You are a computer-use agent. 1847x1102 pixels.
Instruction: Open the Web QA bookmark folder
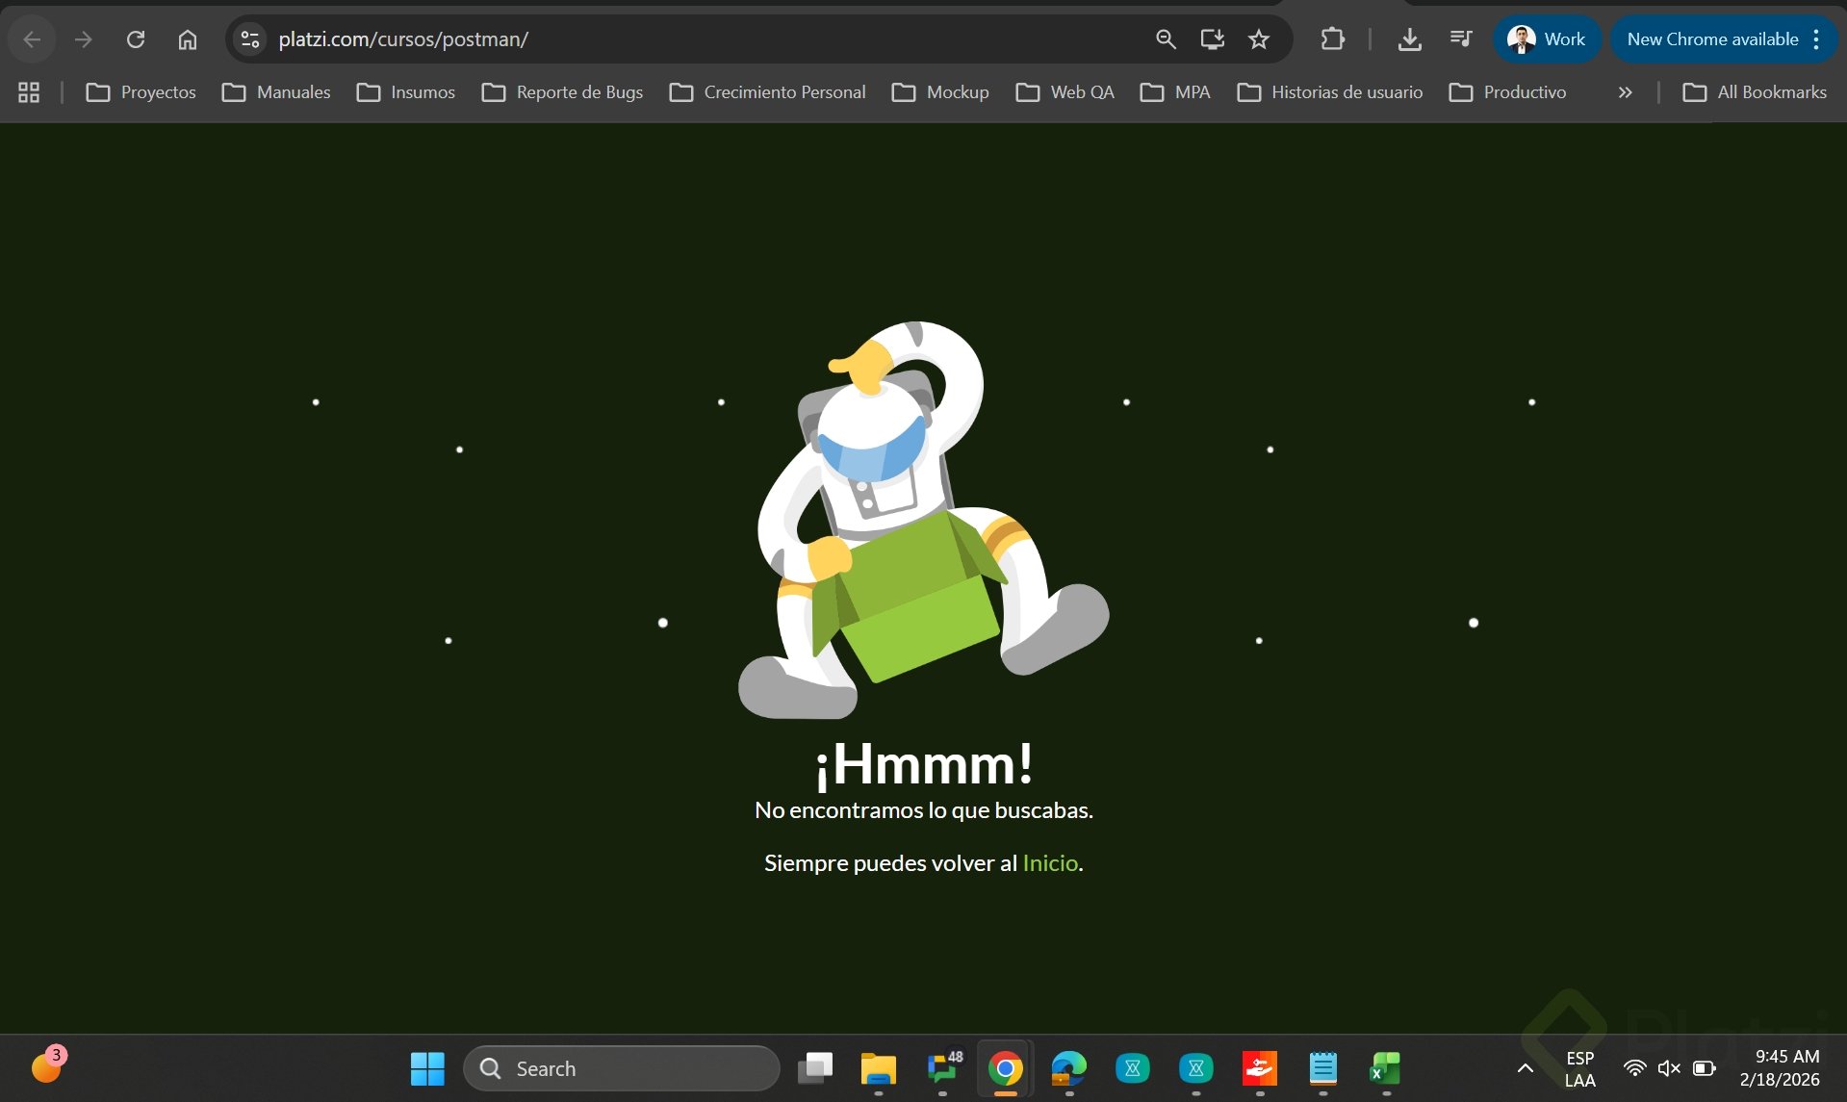point(1065,92)
